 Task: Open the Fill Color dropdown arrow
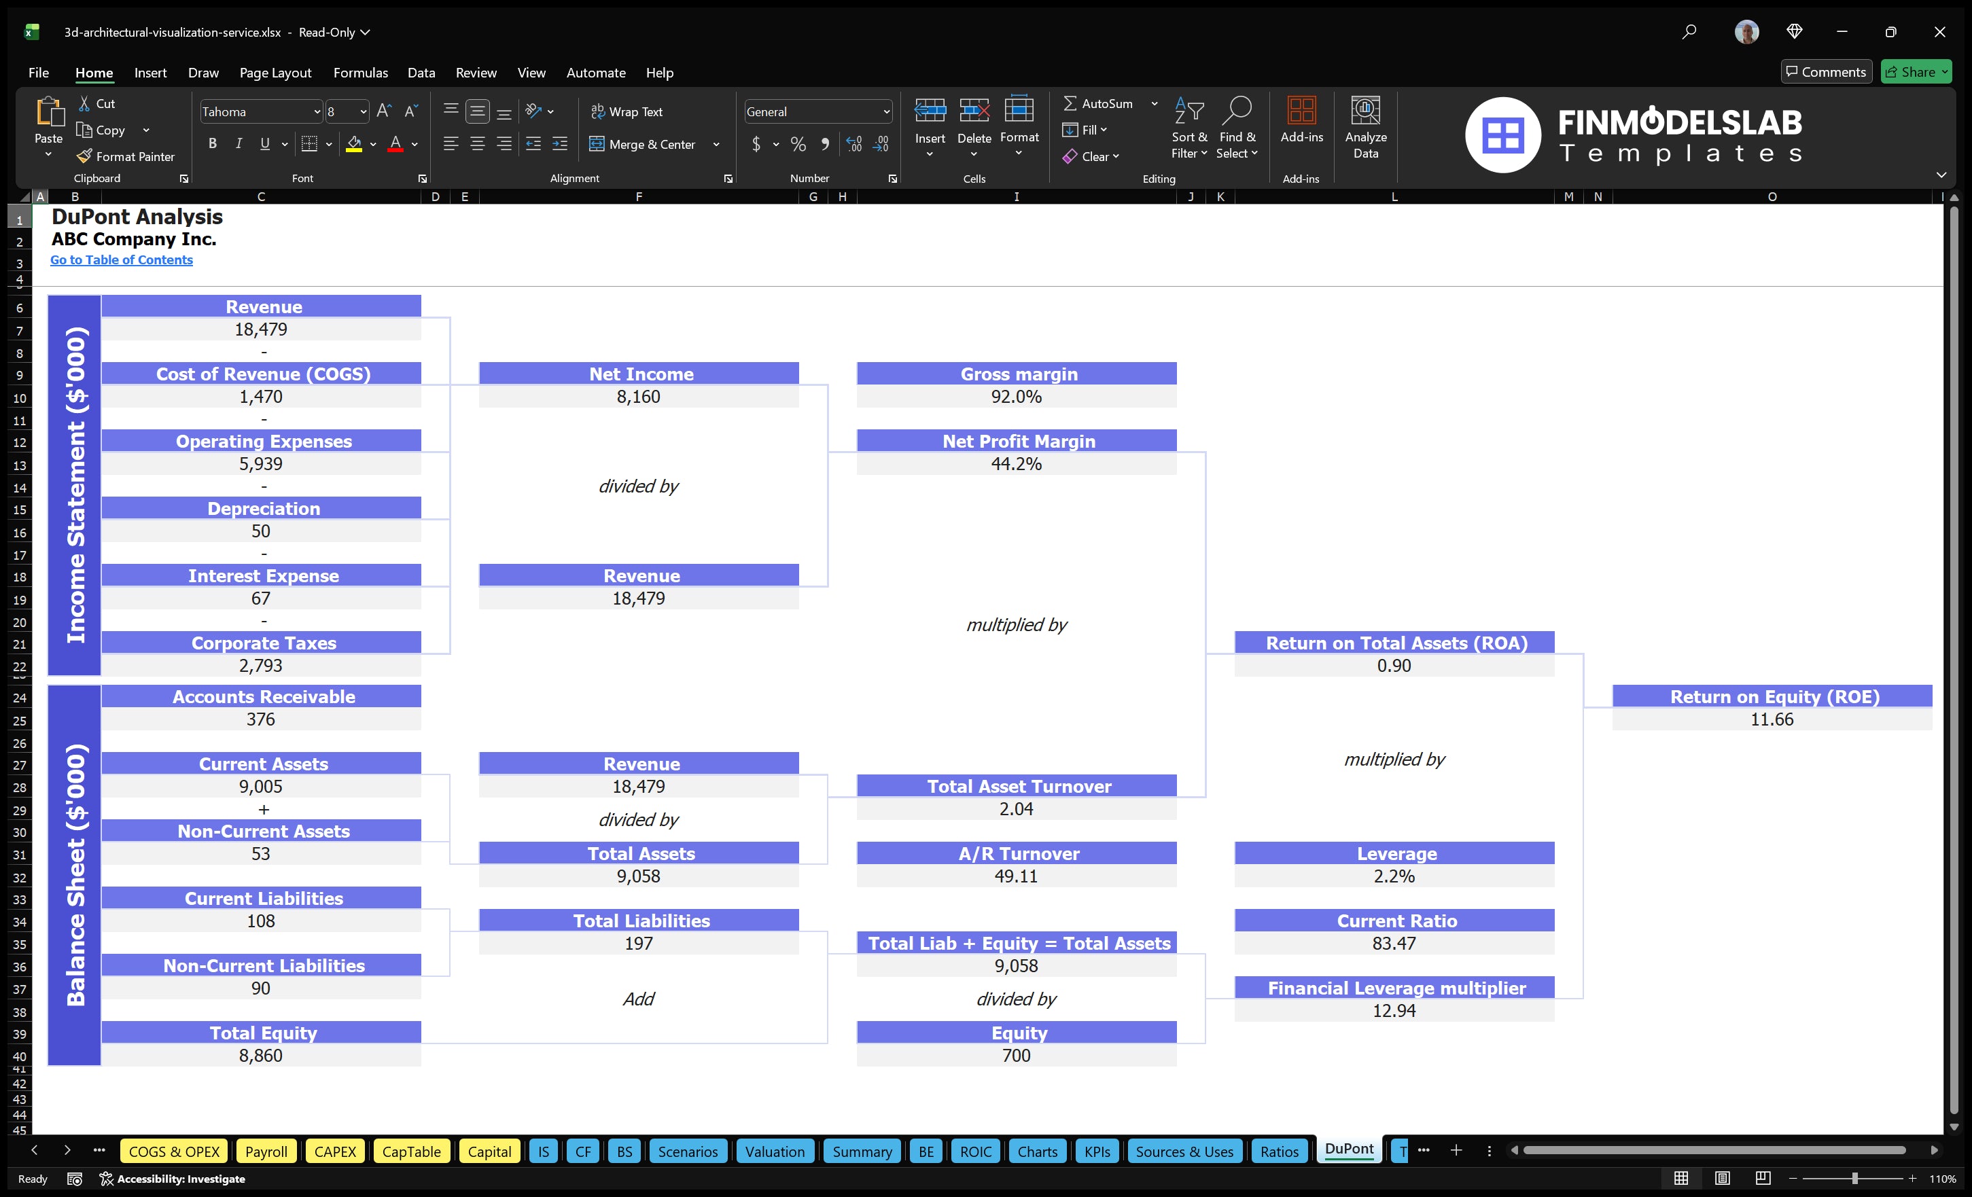pyautogui.click(x=373, y=144)
